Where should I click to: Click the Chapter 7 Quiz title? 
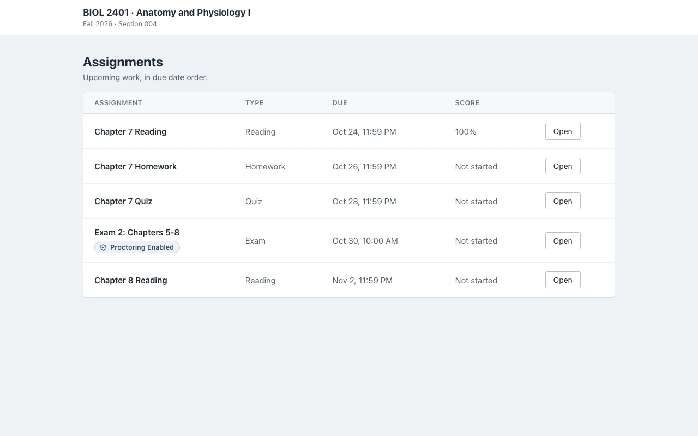coord(123,202)
